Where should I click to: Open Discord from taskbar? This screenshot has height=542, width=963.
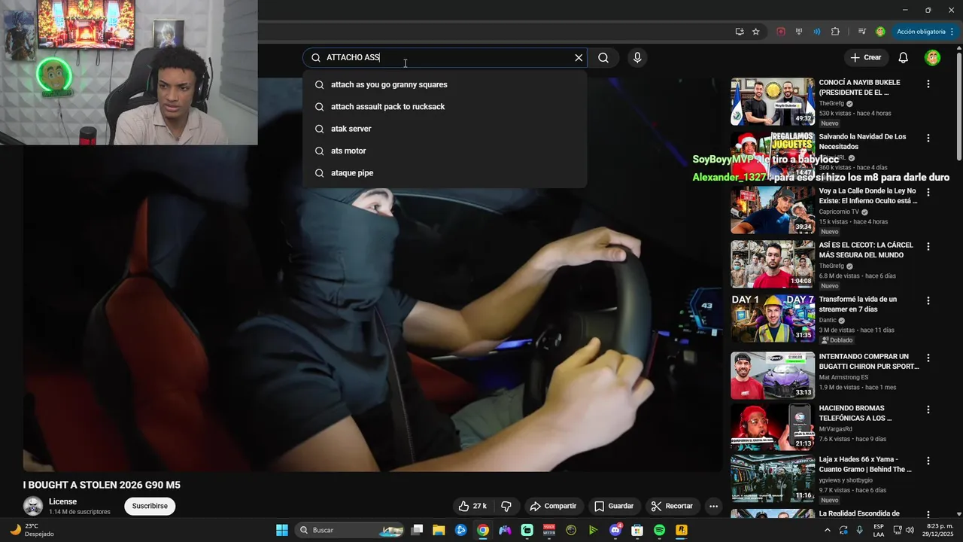point(615,530)
